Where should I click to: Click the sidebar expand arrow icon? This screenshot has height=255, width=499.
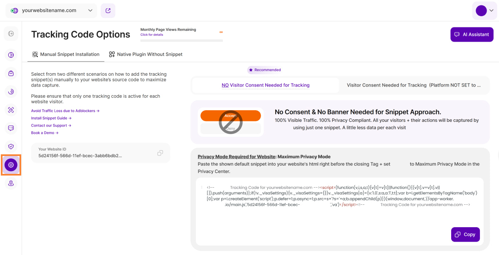pyautogui.click(x=11, y=34)
